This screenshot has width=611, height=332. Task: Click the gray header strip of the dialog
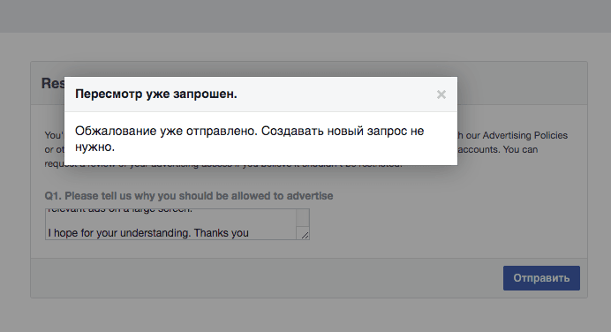(260, 94)
